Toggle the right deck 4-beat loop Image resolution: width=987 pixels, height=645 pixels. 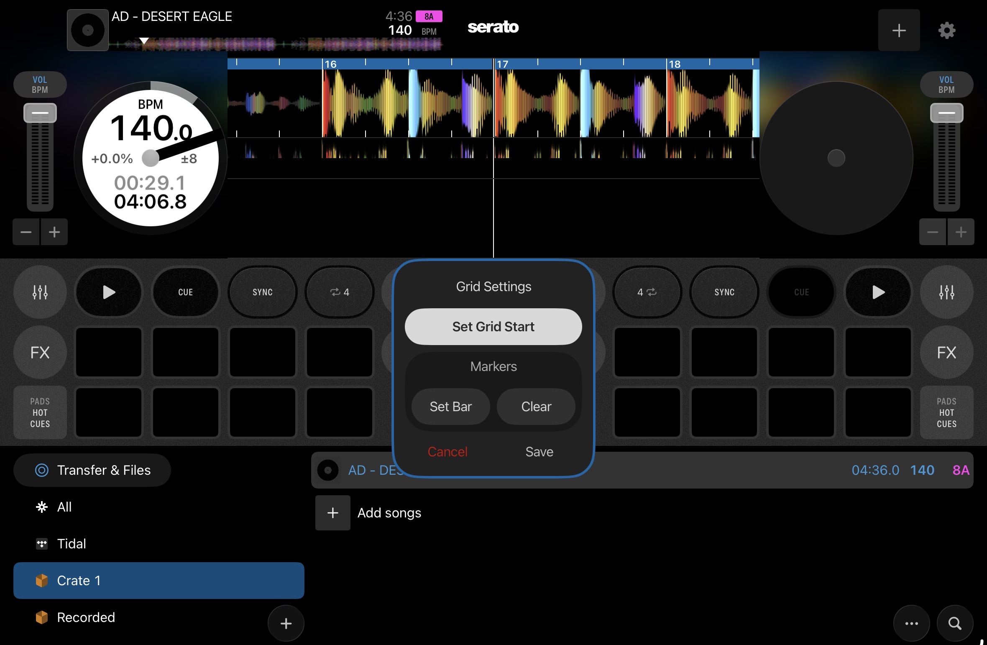(x=647, y=292)
